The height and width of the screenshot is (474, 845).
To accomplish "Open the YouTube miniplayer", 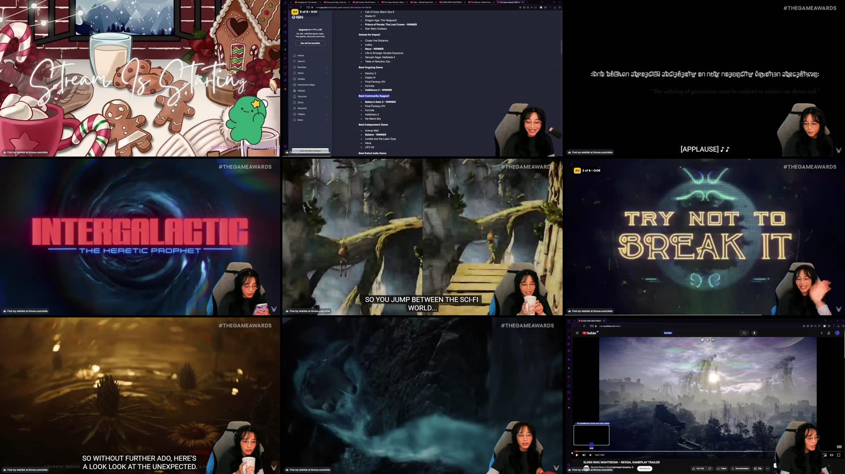I will 824,455.
